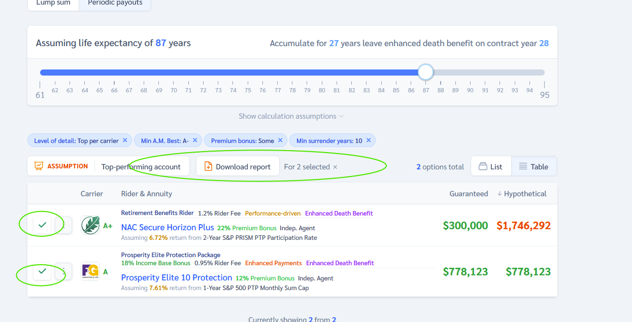Switch to the Periodic payouts tab
This screenshot has height=322, width=632.
pyautogui.click(x=115, y=3)
